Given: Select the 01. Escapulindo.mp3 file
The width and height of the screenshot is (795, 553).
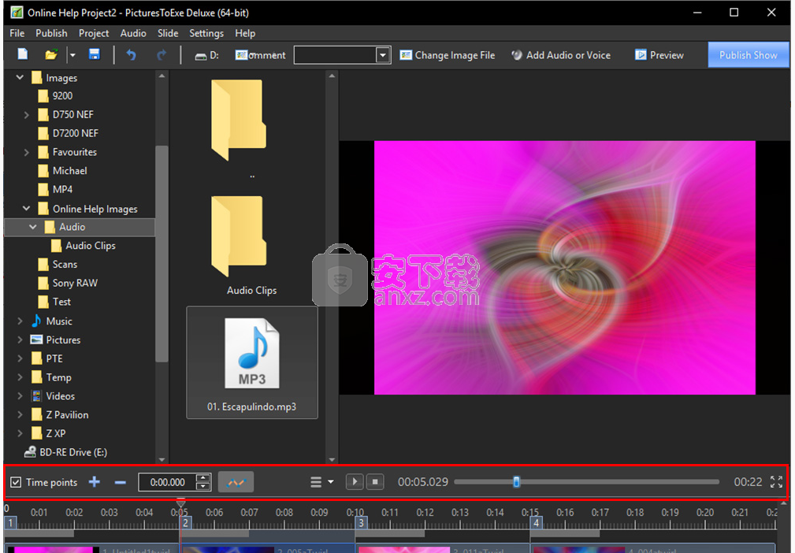Looking at the screenshot, I should [x=252, y=362].
